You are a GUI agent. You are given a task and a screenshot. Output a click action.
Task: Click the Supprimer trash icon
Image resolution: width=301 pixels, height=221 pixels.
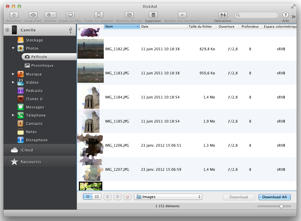[x=153, y=15]
